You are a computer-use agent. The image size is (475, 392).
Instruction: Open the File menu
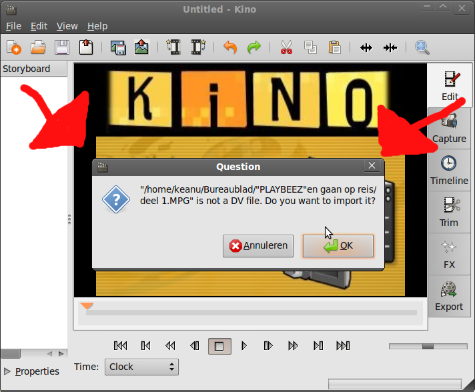point(13,26)
